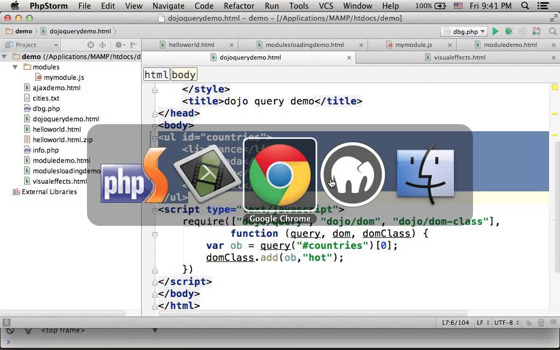Open the LF line separator selector
Image resolution: width=560 pixels, height=350 pixels.
[482, 323]
